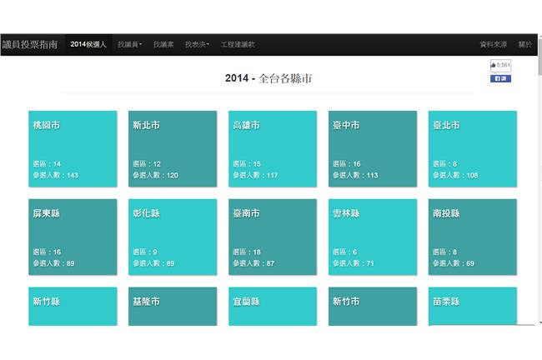Click 參選人數：71 text in 雲林縣 card

pyautogui.click(x=354, y=263)
